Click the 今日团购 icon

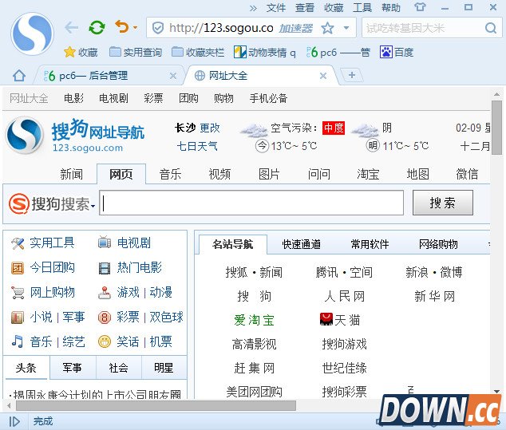pos(18,268)
